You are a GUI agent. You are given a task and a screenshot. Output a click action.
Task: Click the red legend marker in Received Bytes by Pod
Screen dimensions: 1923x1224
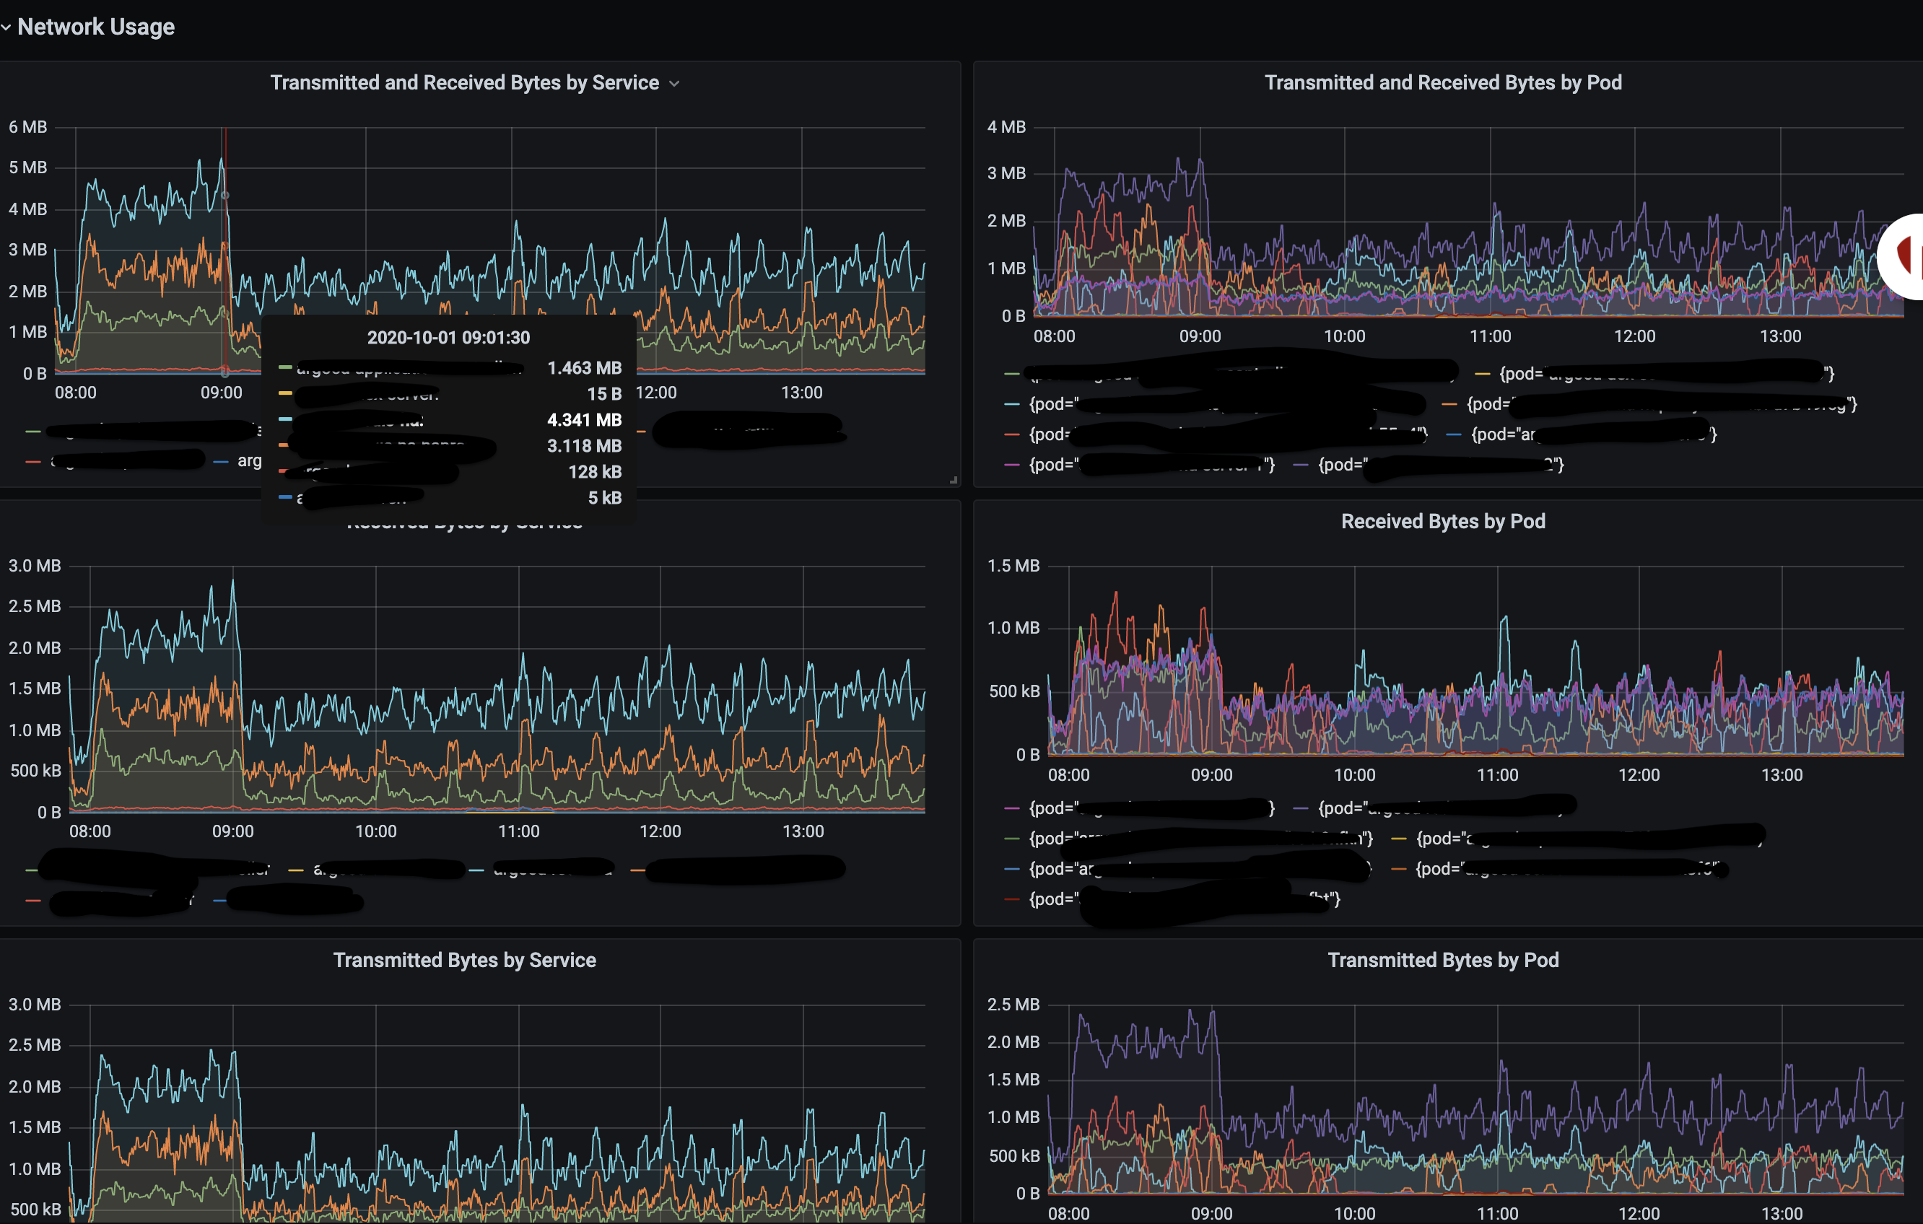point(1013,899)
